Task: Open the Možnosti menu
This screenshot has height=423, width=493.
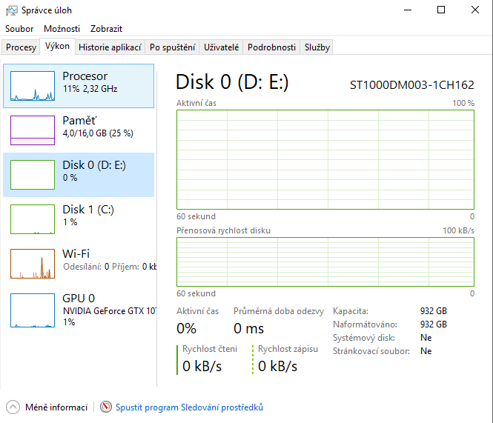Action: [62, 29]
